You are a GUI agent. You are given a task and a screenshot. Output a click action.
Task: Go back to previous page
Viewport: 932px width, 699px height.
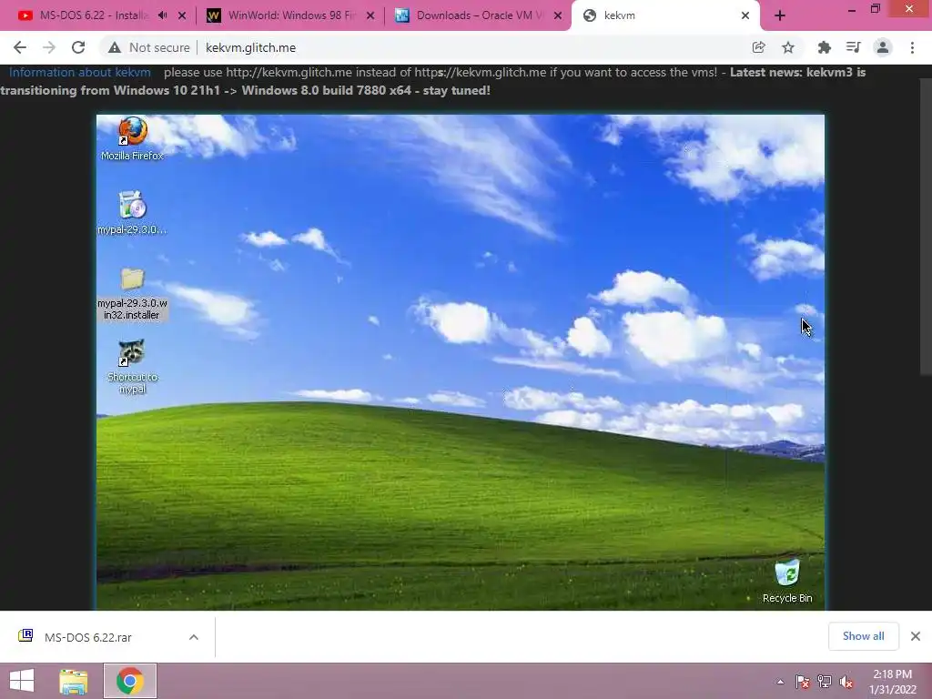(x=20, y=47)
